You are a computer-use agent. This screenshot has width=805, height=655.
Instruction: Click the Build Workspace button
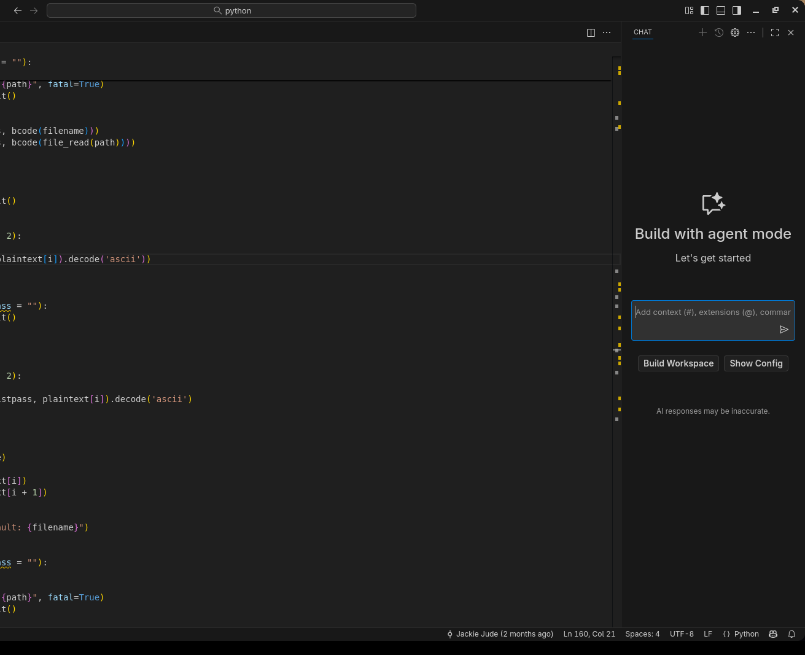(x=678, y=363)
